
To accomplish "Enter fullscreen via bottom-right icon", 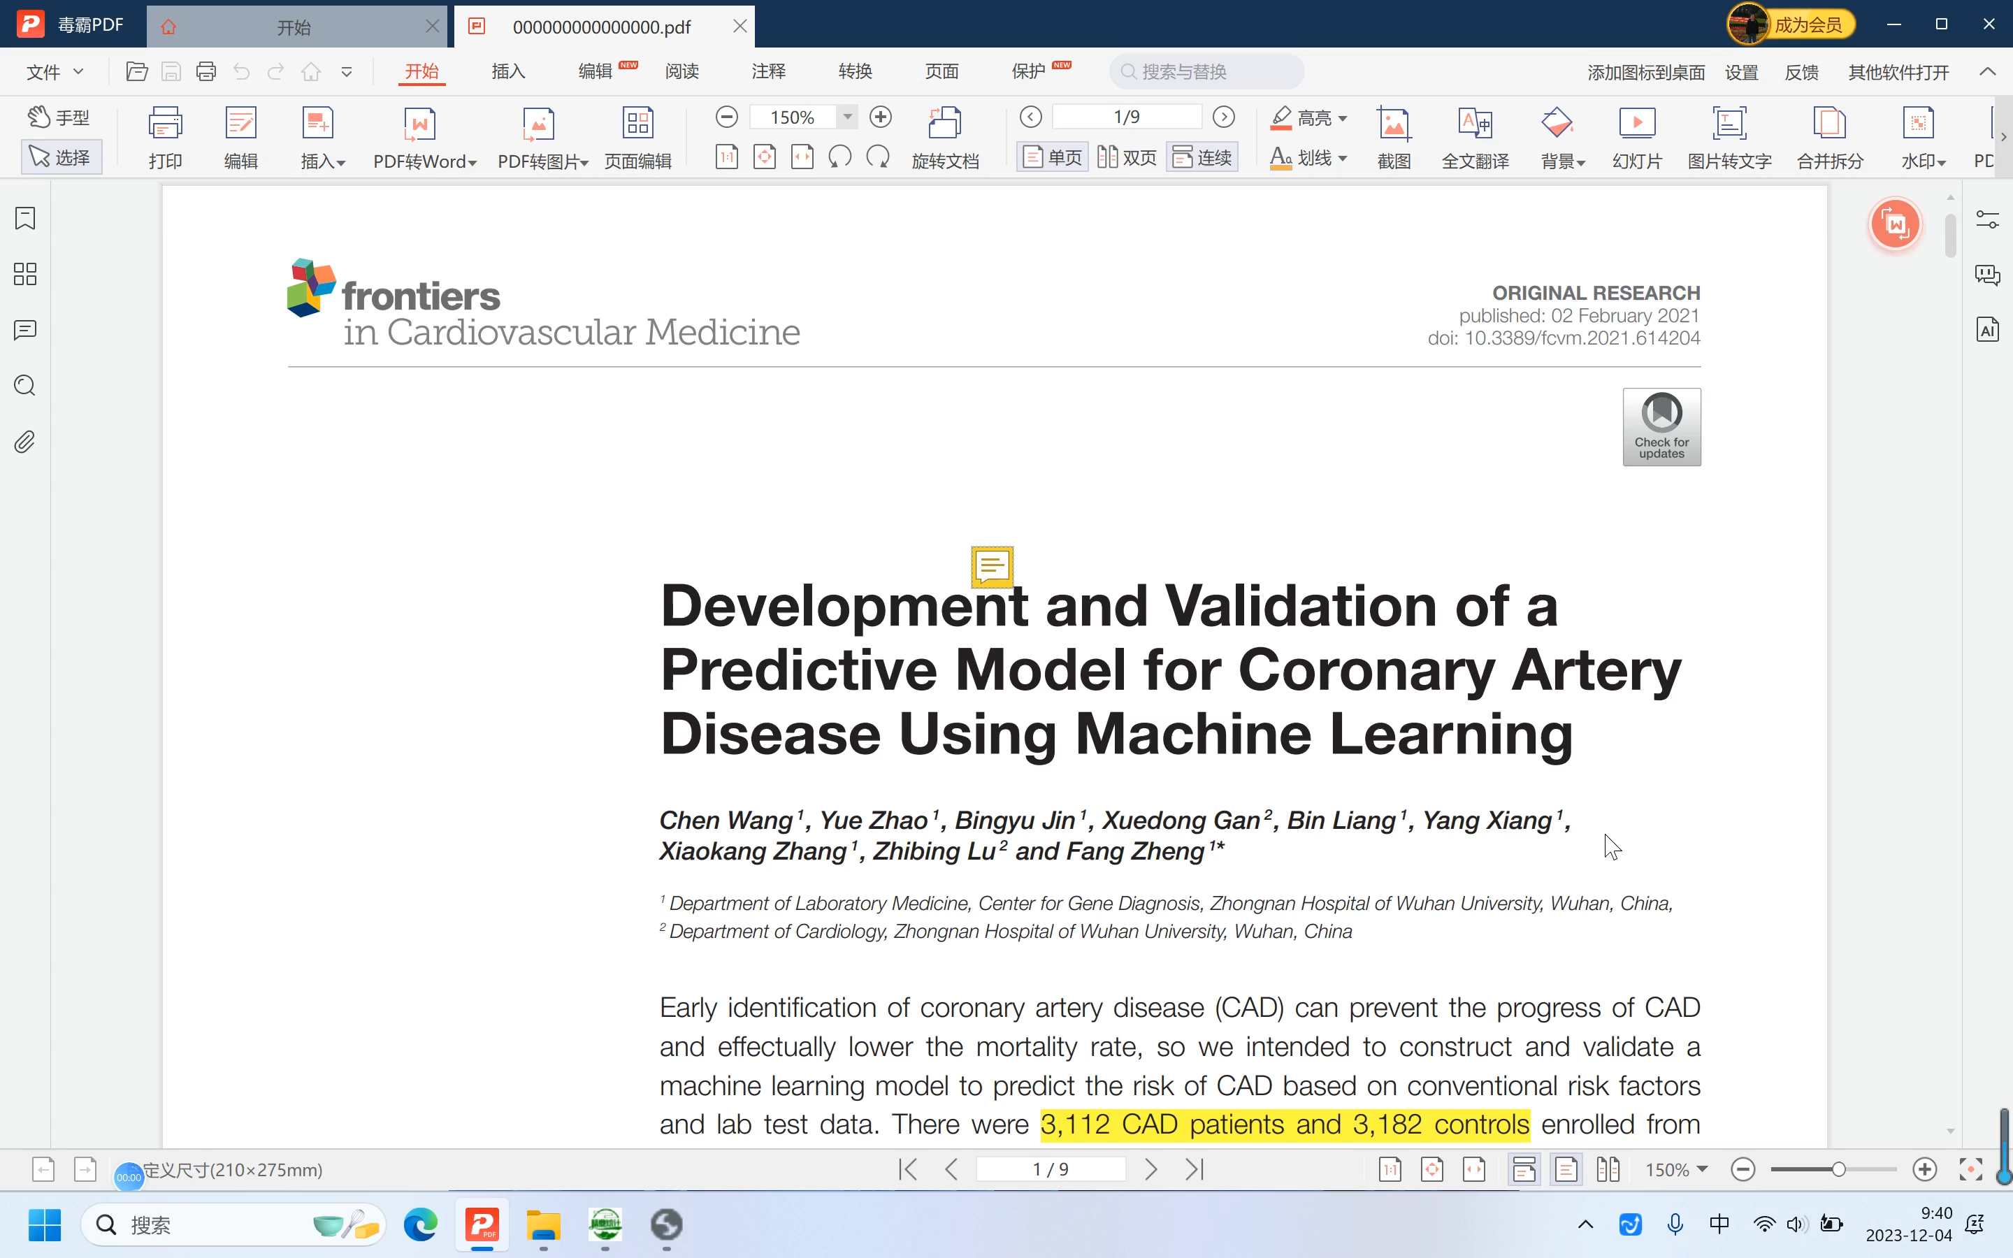I will tap(1970, 1170).
